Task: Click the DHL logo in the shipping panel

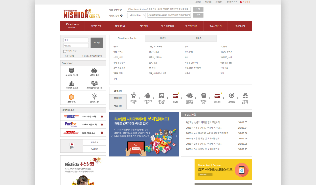Action: click(x=70, y=133)
